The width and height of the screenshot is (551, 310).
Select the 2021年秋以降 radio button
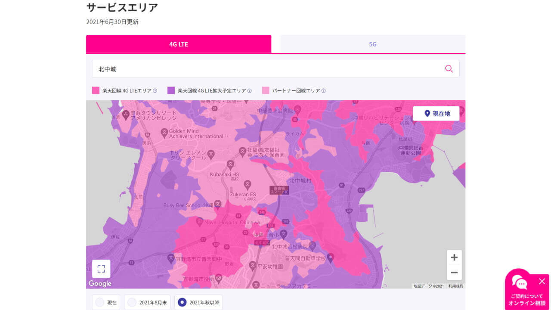pyautogui.click(x=182, y=302)
